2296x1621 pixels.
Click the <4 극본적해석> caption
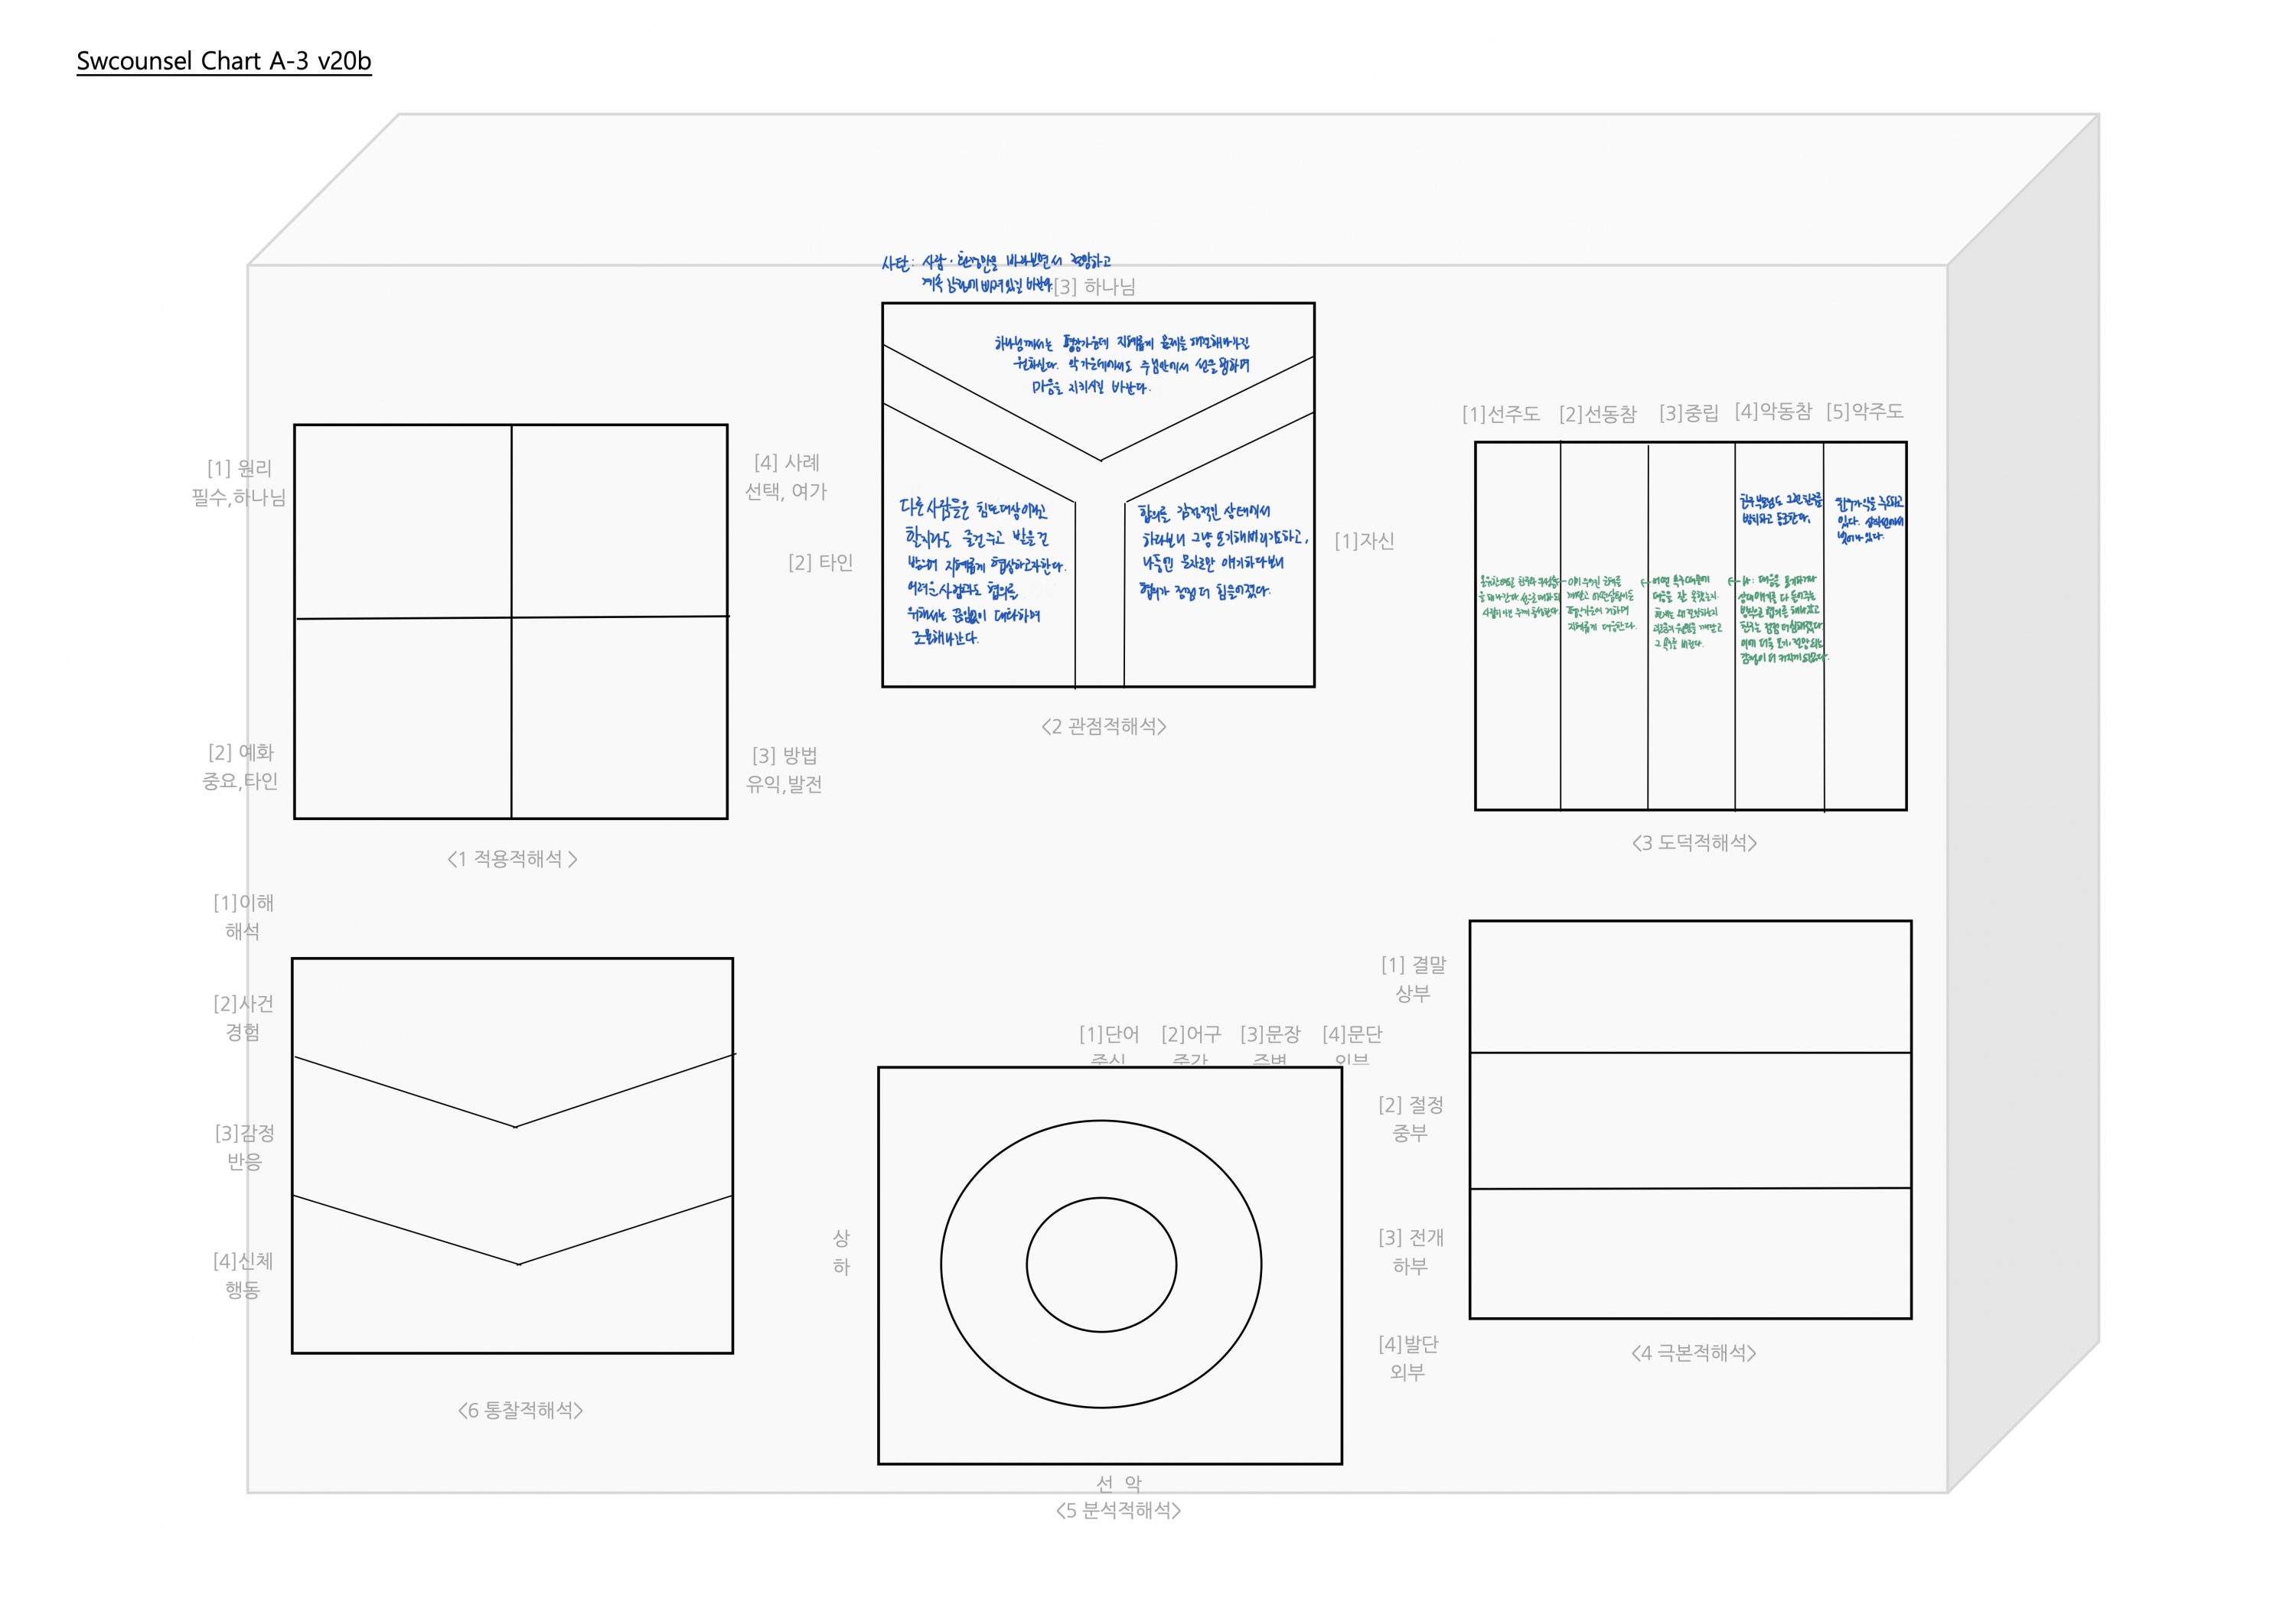(x=1693, y=1352)
